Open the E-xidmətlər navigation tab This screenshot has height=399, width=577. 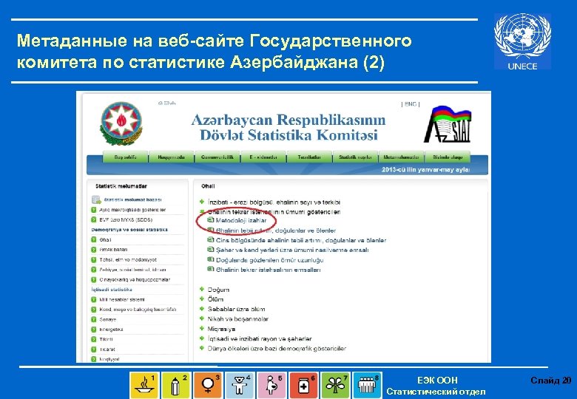263,157
